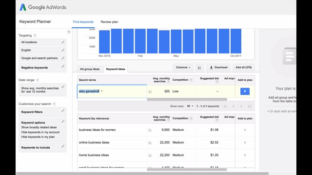The width and height of the screenshot is (312, 175).
Task: Select the Keyword ideas tab
Action: (x=116, y=69)
